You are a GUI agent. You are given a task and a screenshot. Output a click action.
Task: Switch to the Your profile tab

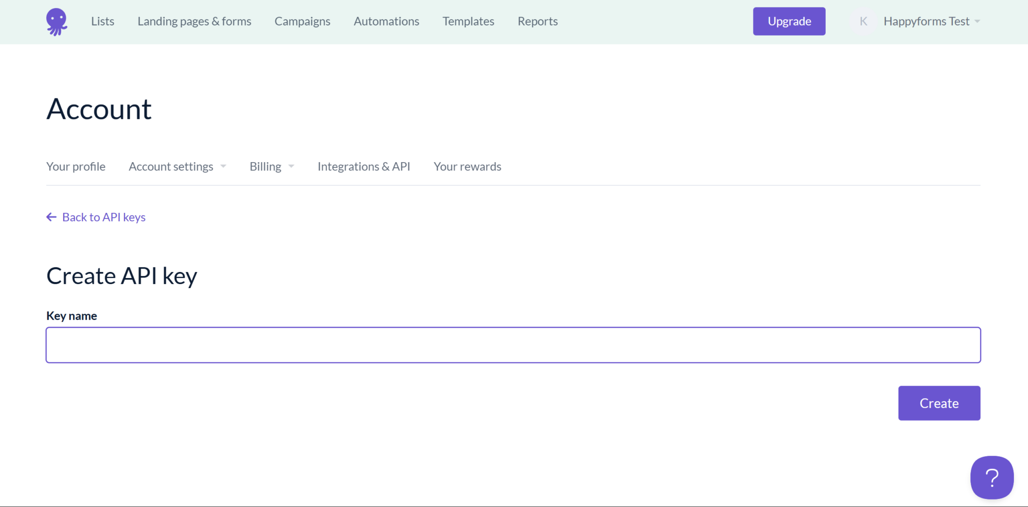pyautogui.click(x=75, y=166)
